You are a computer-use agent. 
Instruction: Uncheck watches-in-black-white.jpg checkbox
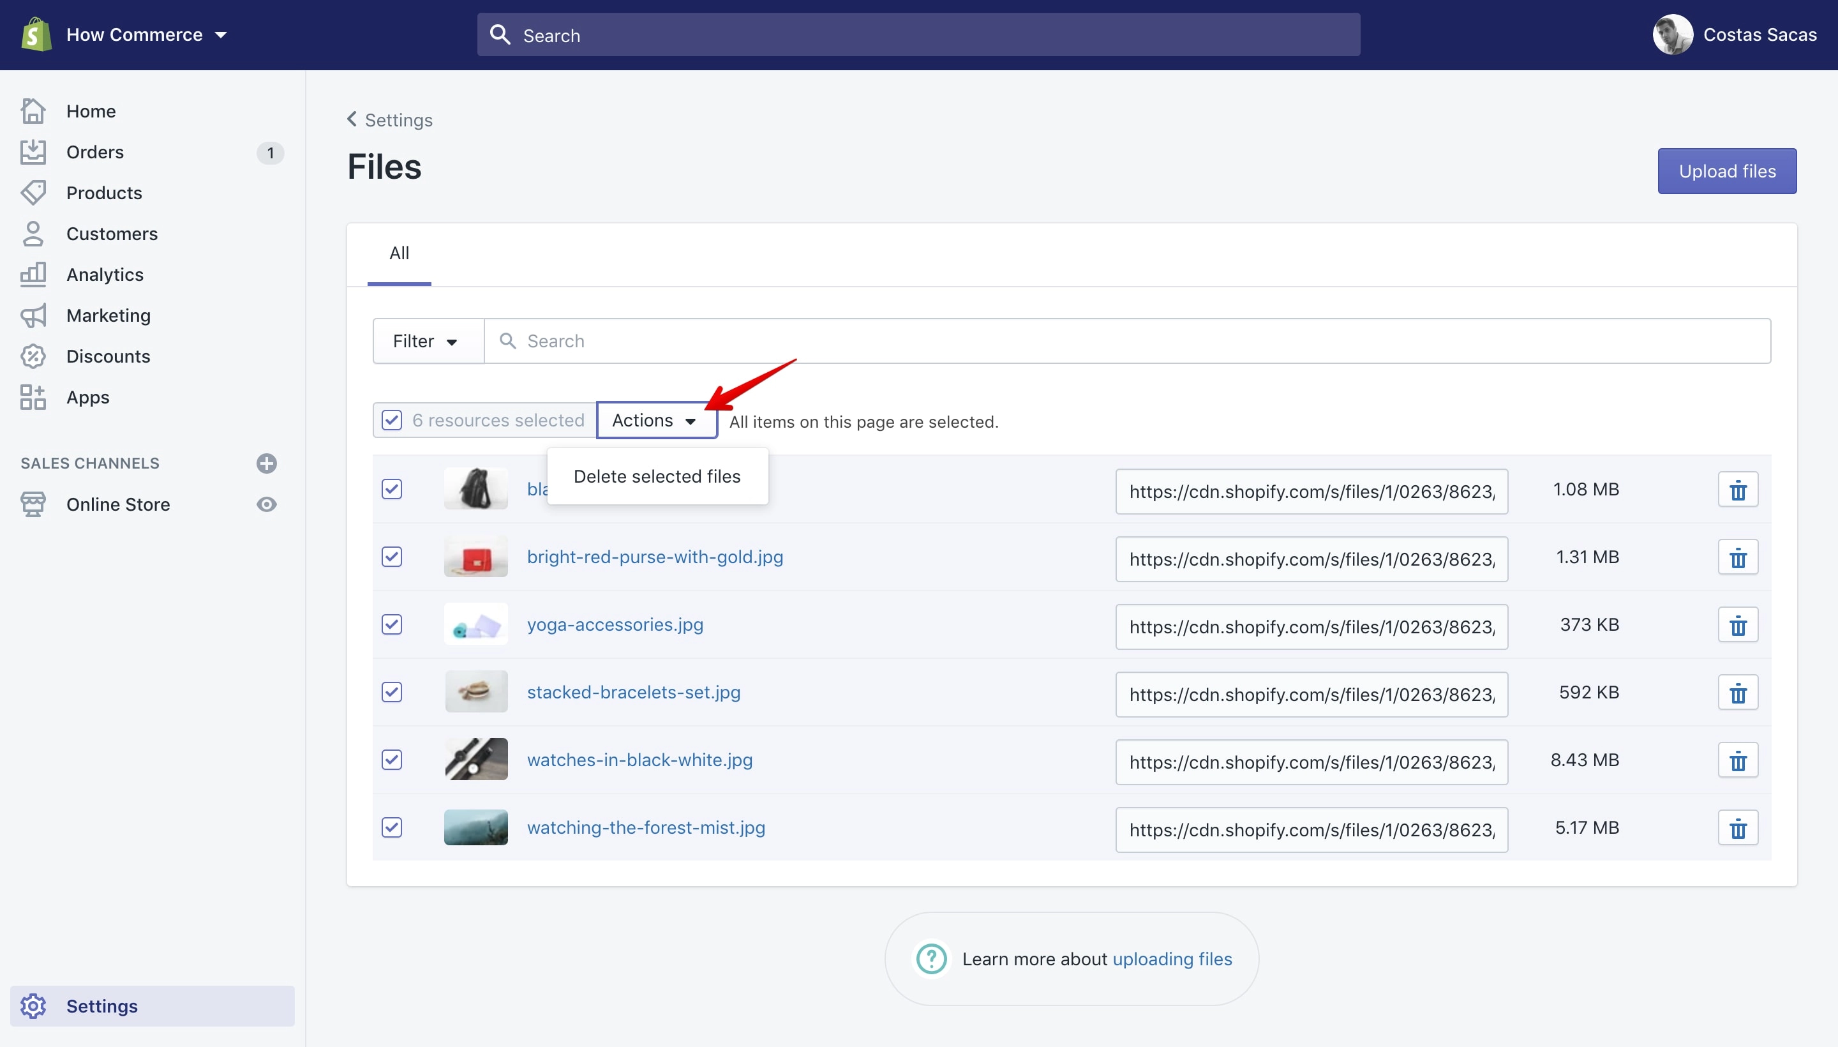[392, 759]
